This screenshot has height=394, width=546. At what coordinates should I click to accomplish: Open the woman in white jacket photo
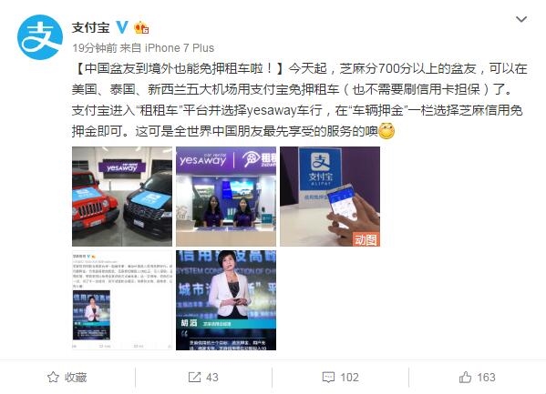226,300
